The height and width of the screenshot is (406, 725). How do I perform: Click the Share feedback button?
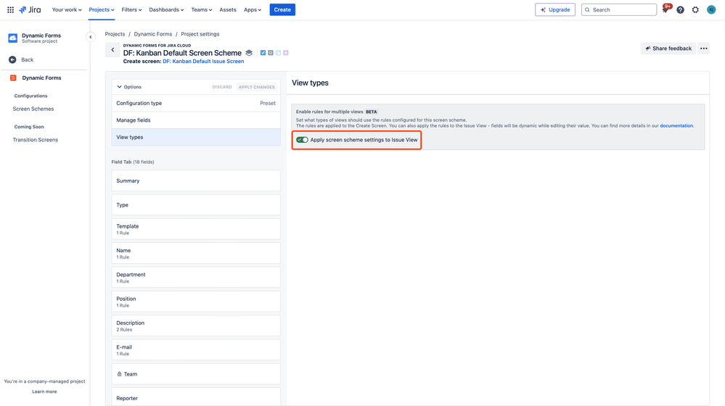[668, 49]
